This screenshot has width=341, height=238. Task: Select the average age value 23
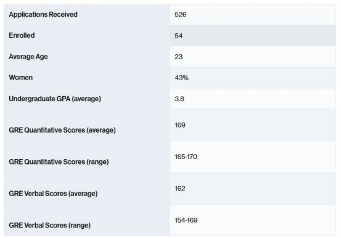pos(179,57)
